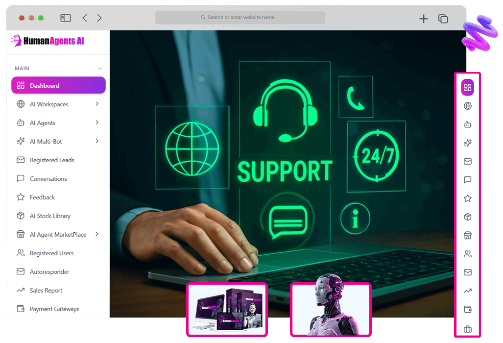Screen dimensions: 503x343
Task: Click the briefcase icon in the right icon strip
Action: click(467, 329)
